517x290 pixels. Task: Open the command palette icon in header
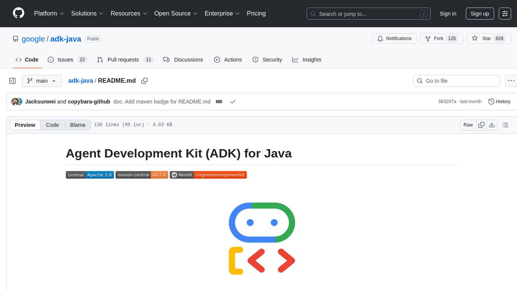pos(505,13)
